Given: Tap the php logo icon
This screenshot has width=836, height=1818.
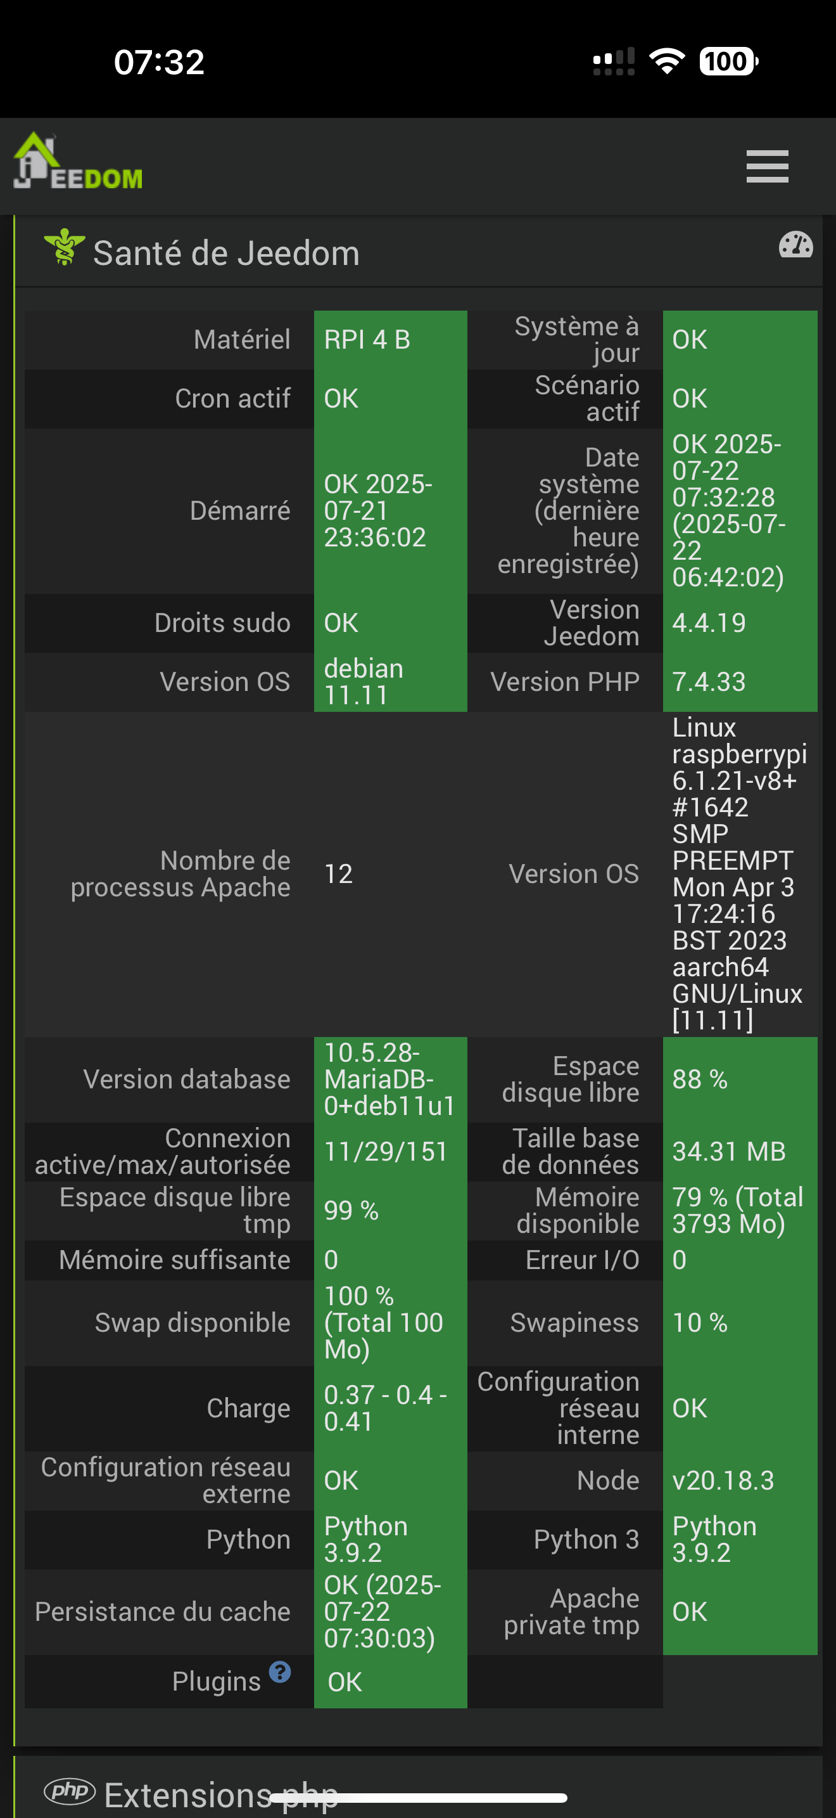Looking at the screenshot, I should click(69, 1791).
